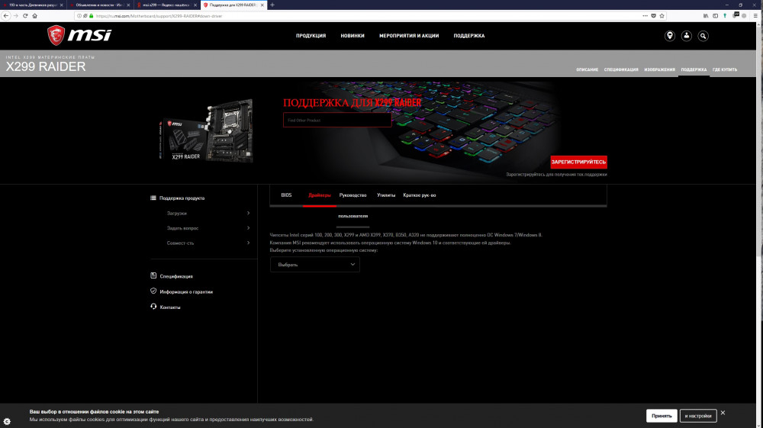Open the browser home page icon
The image size is (763, 428).
tap(36, 15)
